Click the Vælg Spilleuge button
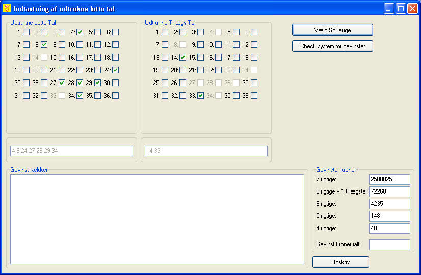 tap(332, 30)
